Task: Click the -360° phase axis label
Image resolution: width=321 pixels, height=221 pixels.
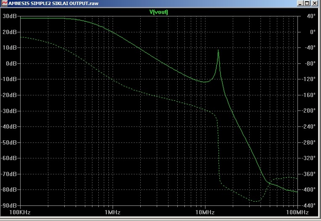Action: pyautogui.click(x=309, y=174)
